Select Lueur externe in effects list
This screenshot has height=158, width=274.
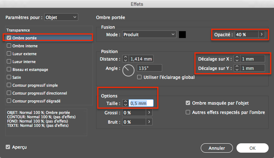tap(9, 54)
